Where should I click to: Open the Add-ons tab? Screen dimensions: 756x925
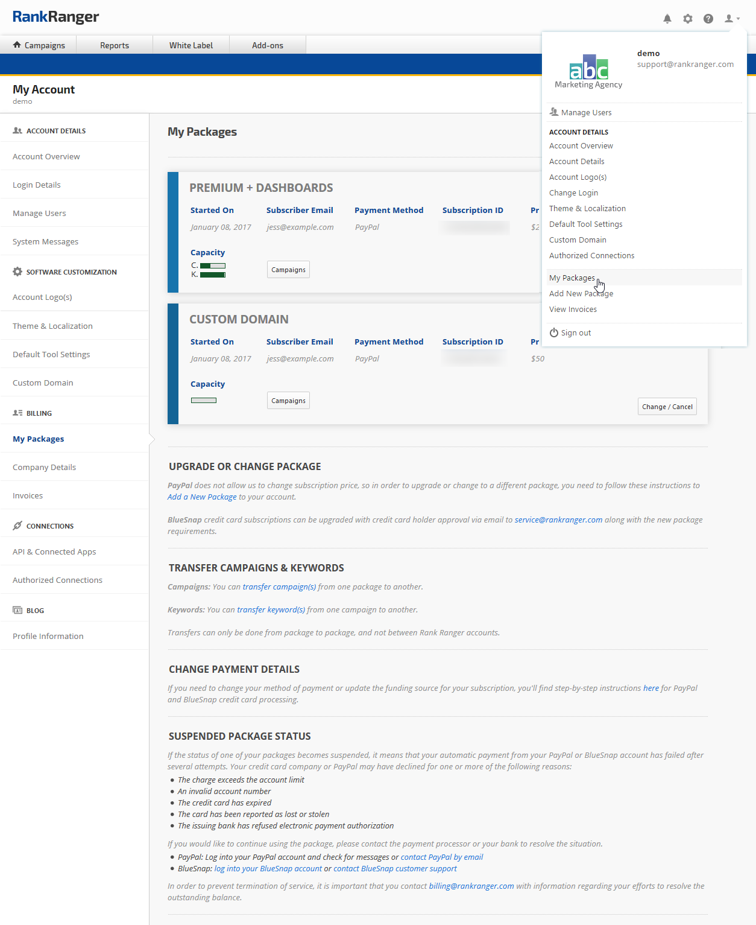tap(268, 45)
